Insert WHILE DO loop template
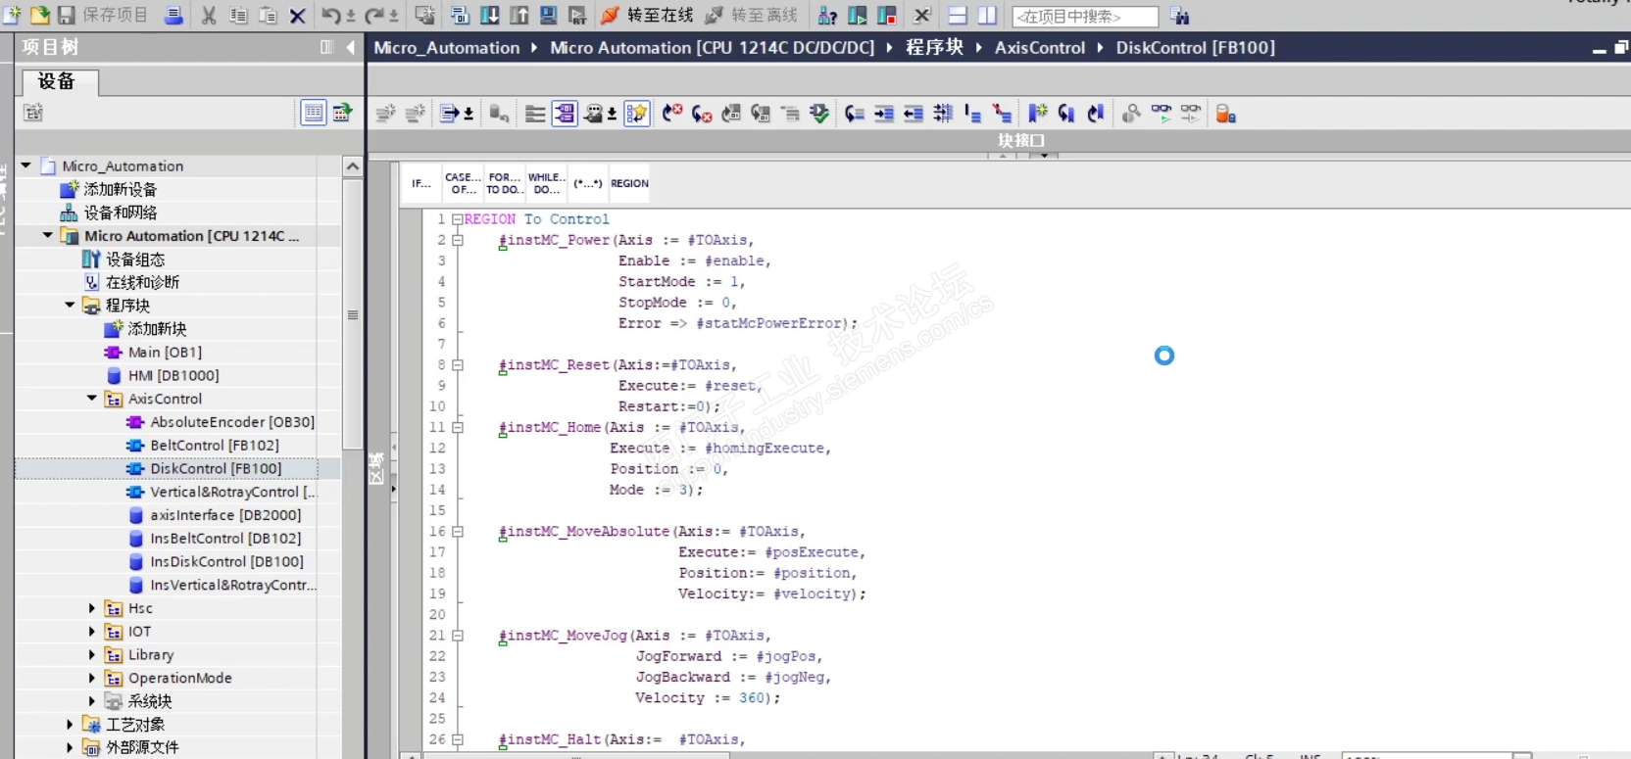The width and height of the screenshot is (1631, 759). coord(546,183)
